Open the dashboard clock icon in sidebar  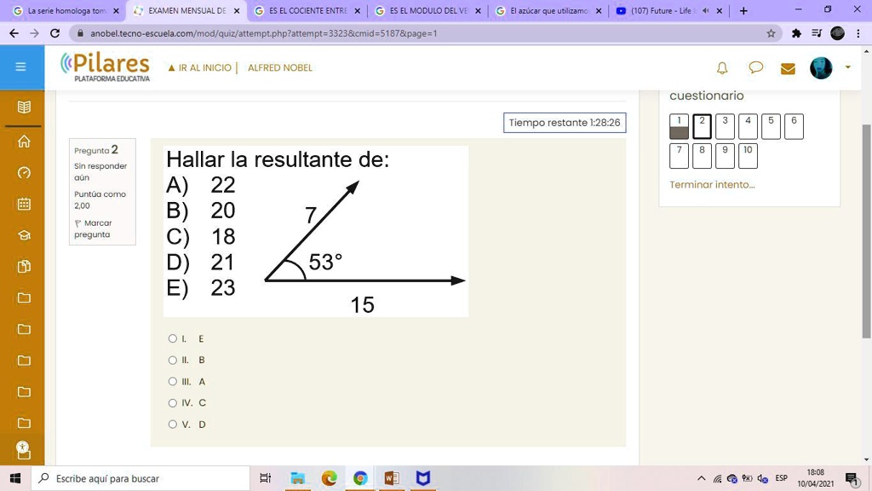pos(21,173)
